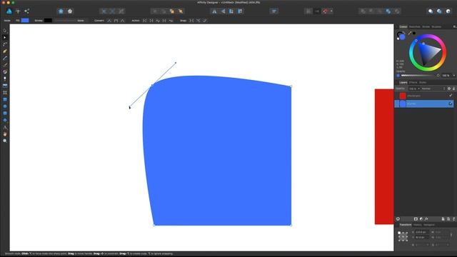This screenshot has width=457, height=257.
Task: Switch to Designer persona icon
Action: [9, 11]
